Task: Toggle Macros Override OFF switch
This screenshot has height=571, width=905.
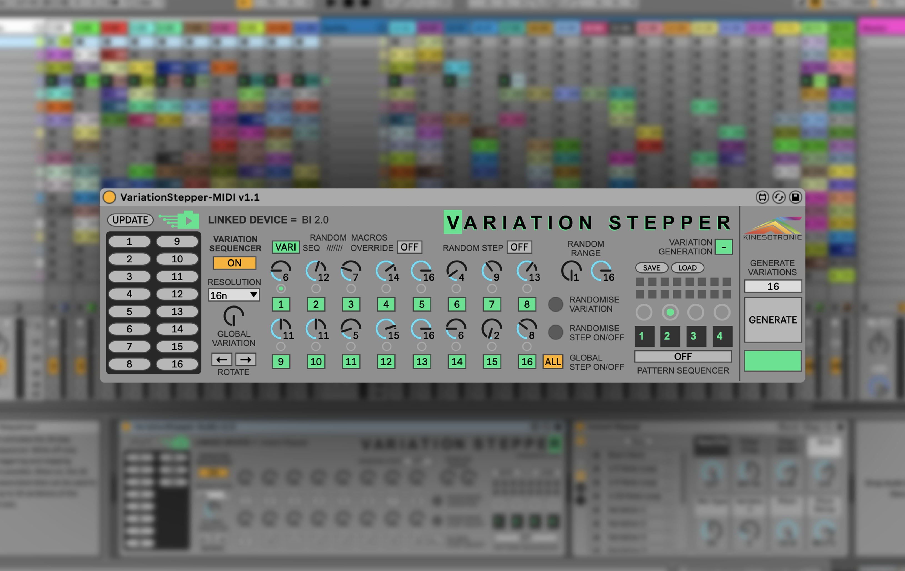Action: 409,247
